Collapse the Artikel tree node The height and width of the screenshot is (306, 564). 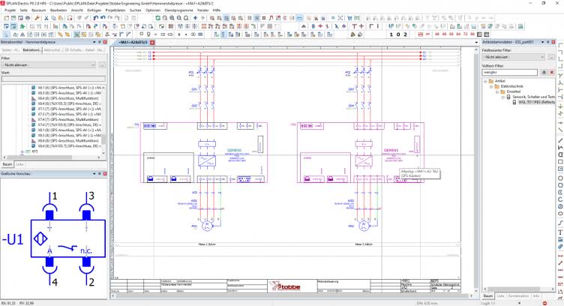point(485,81)
